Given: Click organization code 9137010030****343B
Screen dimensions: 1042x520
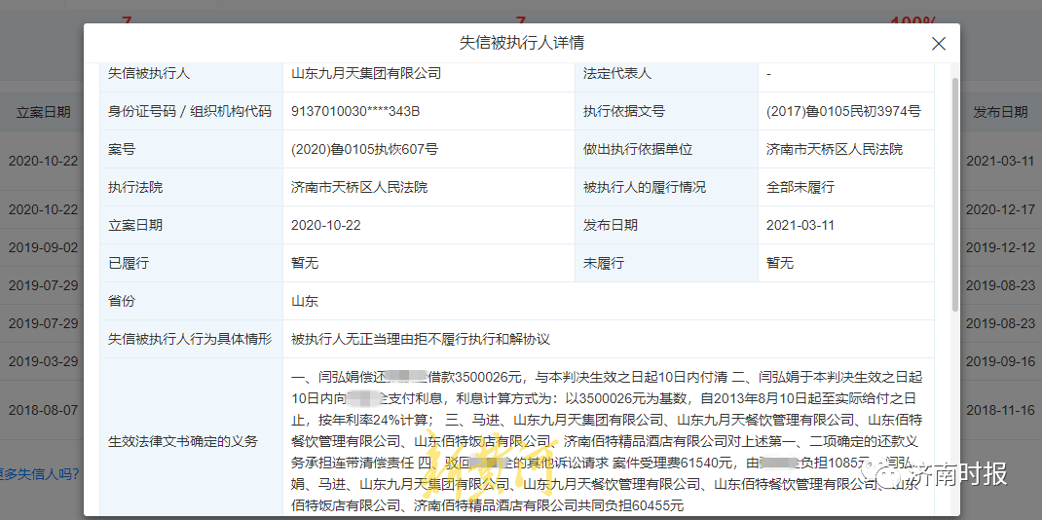Looking at the screenshot, I should pos(355,112).
